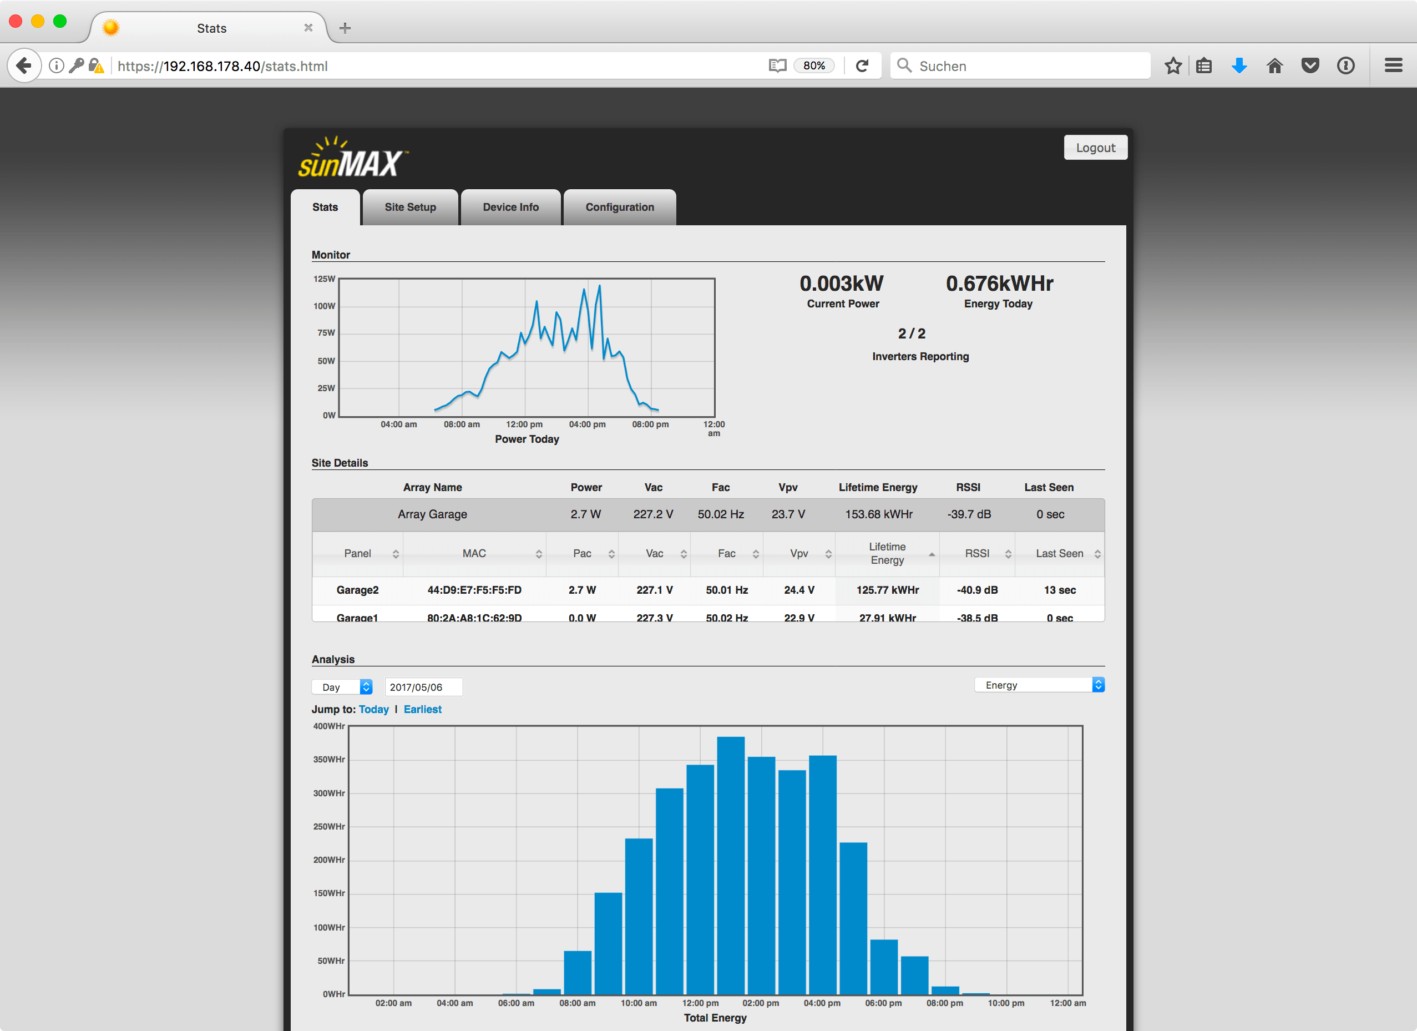The image size is (1417, 1031).
Task: Click the Power Today line chart
Action: coord(527,347)
